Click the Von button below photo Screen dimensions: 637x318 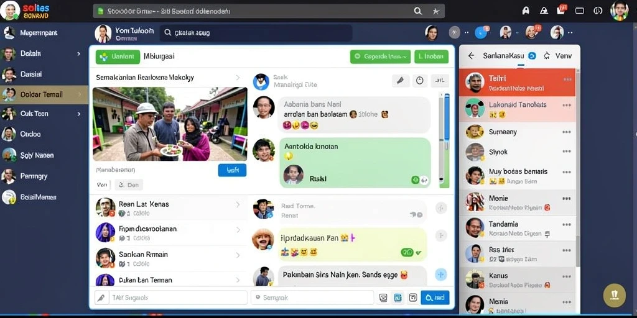[x=102, y=185]
